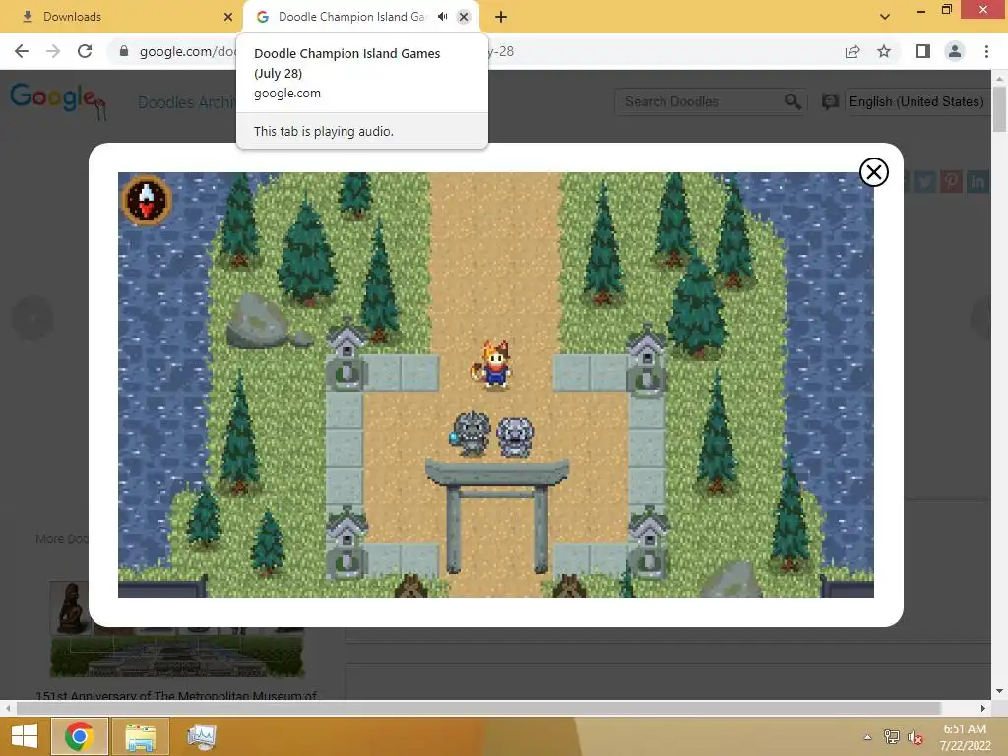Click the search magnifier icon

coord(792,101)
